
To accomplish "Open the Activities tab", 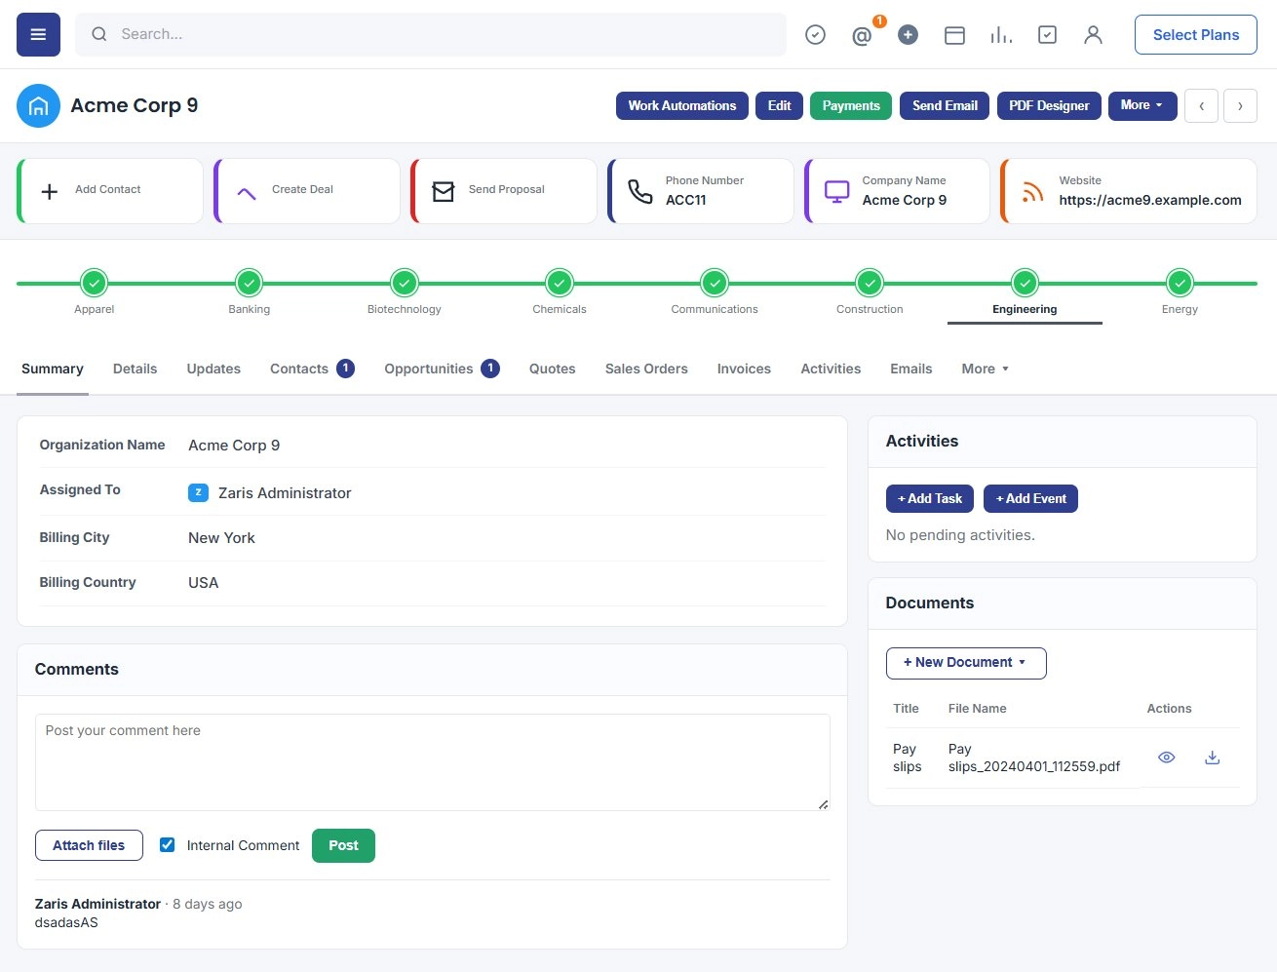I will coord(831,369).
